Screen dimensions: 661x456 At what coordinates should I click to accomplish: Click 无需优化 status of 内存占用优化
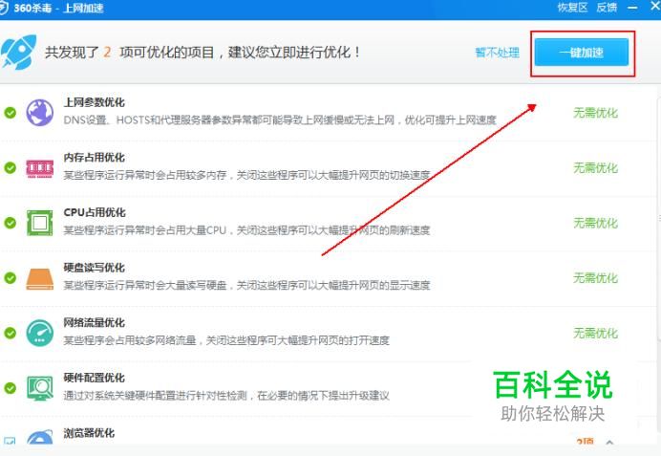tap(595, 168)
